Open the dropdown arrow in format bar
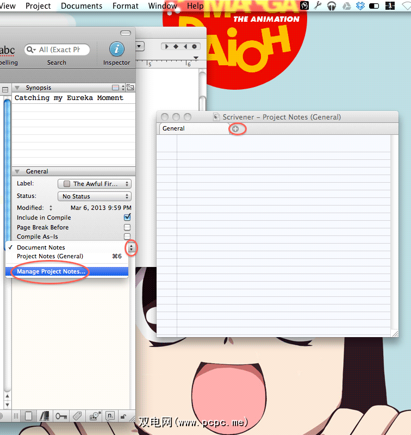 click(140, 46)
